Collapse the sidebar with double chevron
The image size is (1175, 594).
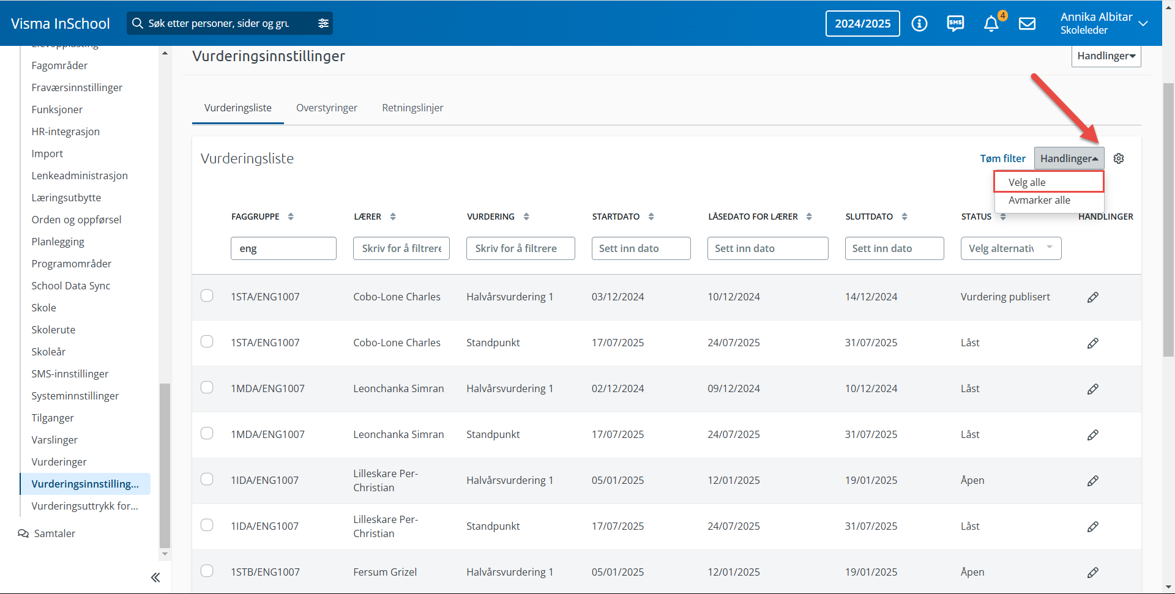click(155, 577)
